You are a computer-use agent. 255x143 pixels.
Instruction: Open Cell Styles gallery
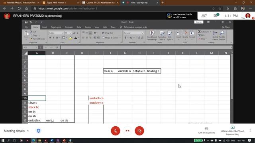[169, 35]
